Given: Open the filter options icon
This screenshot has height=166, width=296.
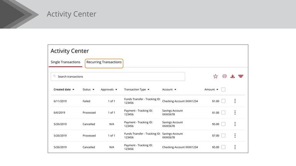Looking at the screenshot, I should [x=241, y=76].
